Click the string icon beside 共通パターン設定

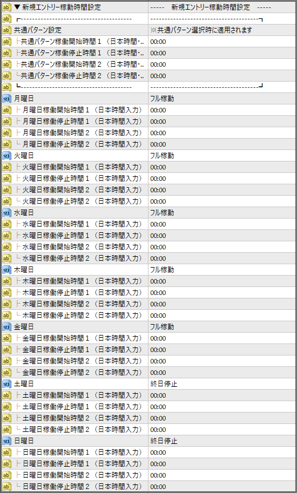pos(7,30)
